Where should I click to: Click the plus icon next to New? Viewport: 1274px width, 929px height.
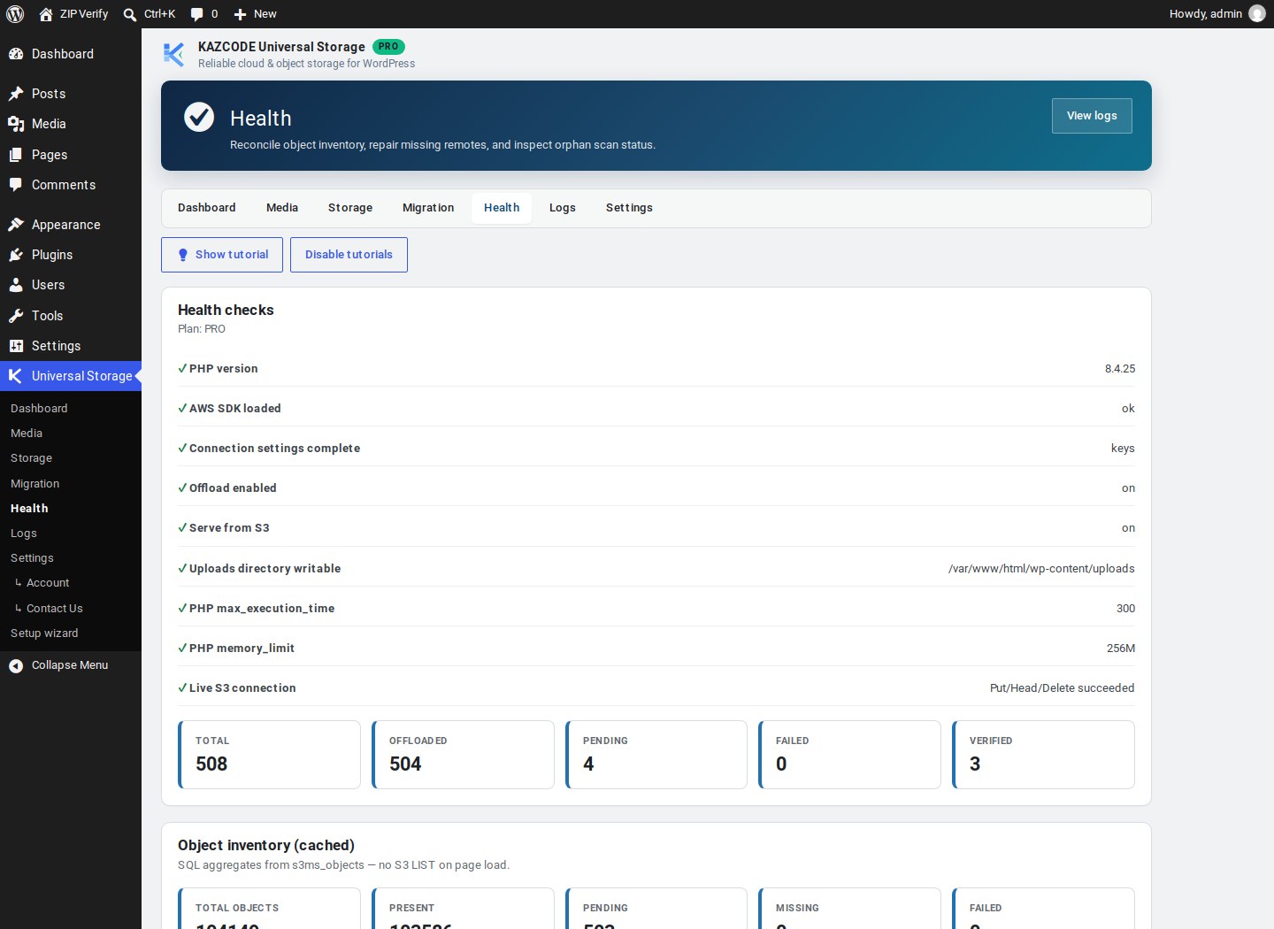pyautogui.click(x=240, y=14)
